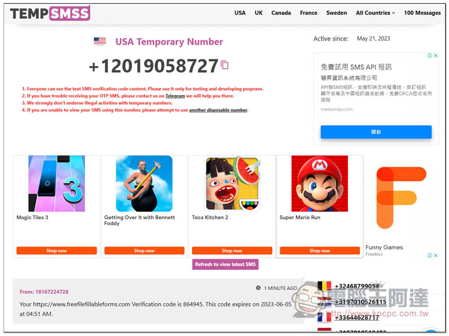Open the Funny Games orange F logo
The height and width of the screenshot is (336, 449).
click(401, 198)
